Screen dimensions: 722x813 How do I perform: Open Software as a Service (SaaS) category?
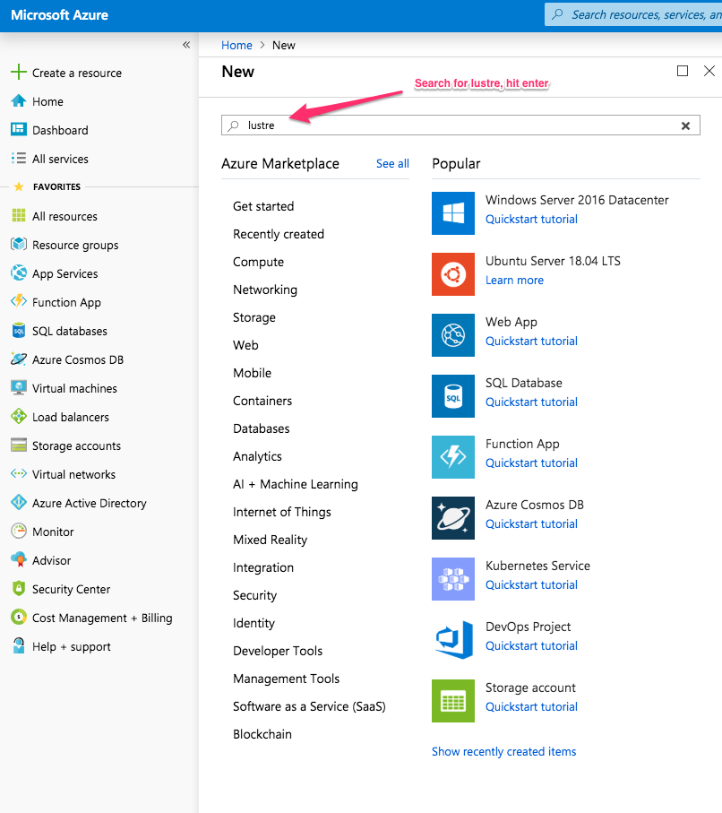coord(309,706)
